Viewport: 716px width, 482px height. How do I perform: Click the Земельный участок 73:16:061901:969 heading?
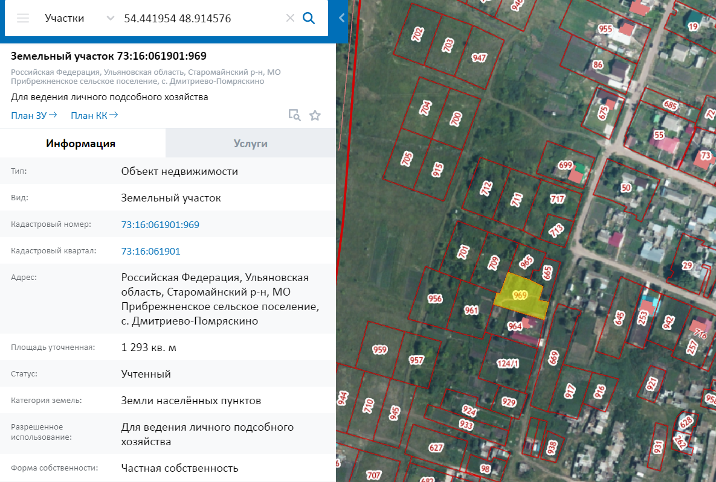(109, 55)
